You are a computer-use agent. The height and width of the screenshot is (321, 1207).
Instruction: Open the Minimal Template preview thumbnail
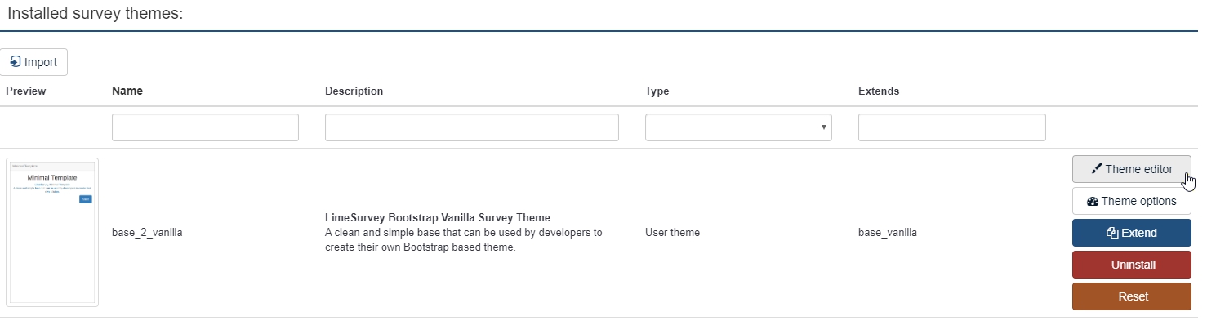(x=52, y=232)
